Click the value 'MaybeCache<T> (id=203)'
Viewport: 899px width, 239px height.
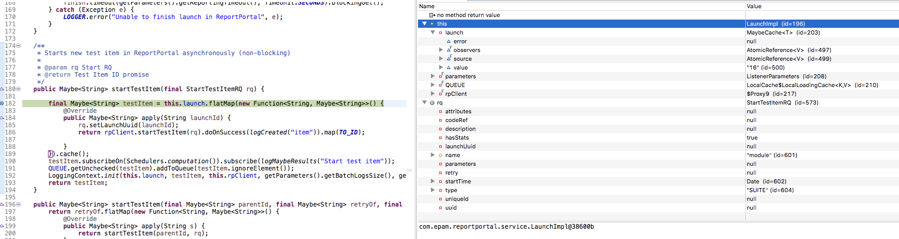click(x=783, y=32)
